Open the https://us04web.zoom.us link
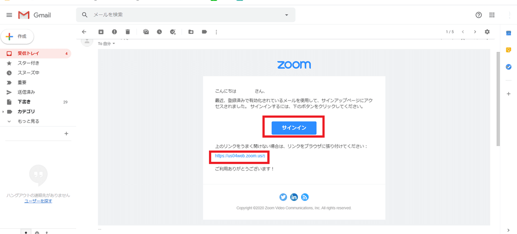The width and height of the screenshot is (517, 234). [240, 156]
